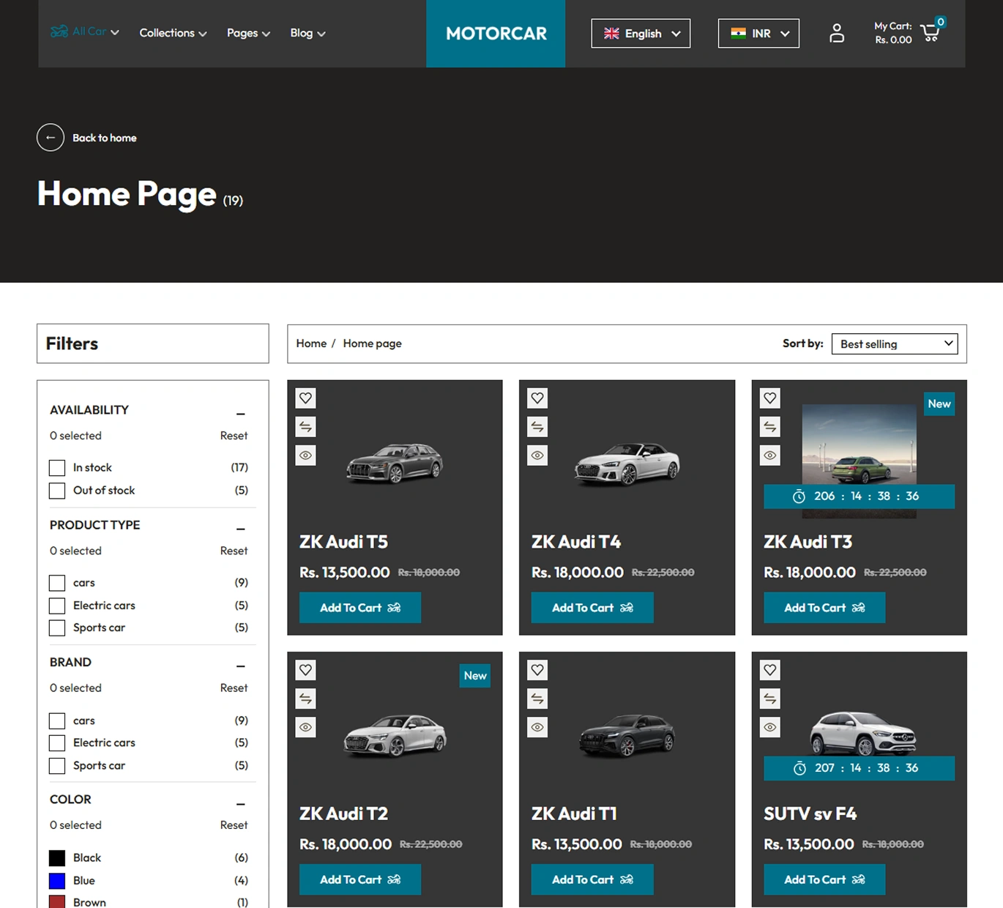The width and height of the screenshot is (1003, 908).
Task: Check Sports car under Product Type
Action: point(57,628)
